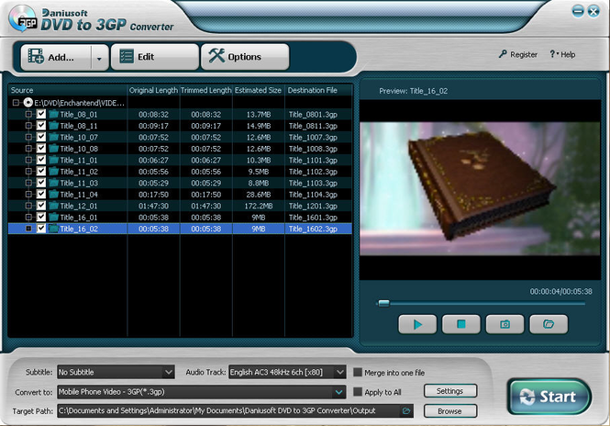
Task: Click the preview video thumbnail
Action: pos(480,189)
